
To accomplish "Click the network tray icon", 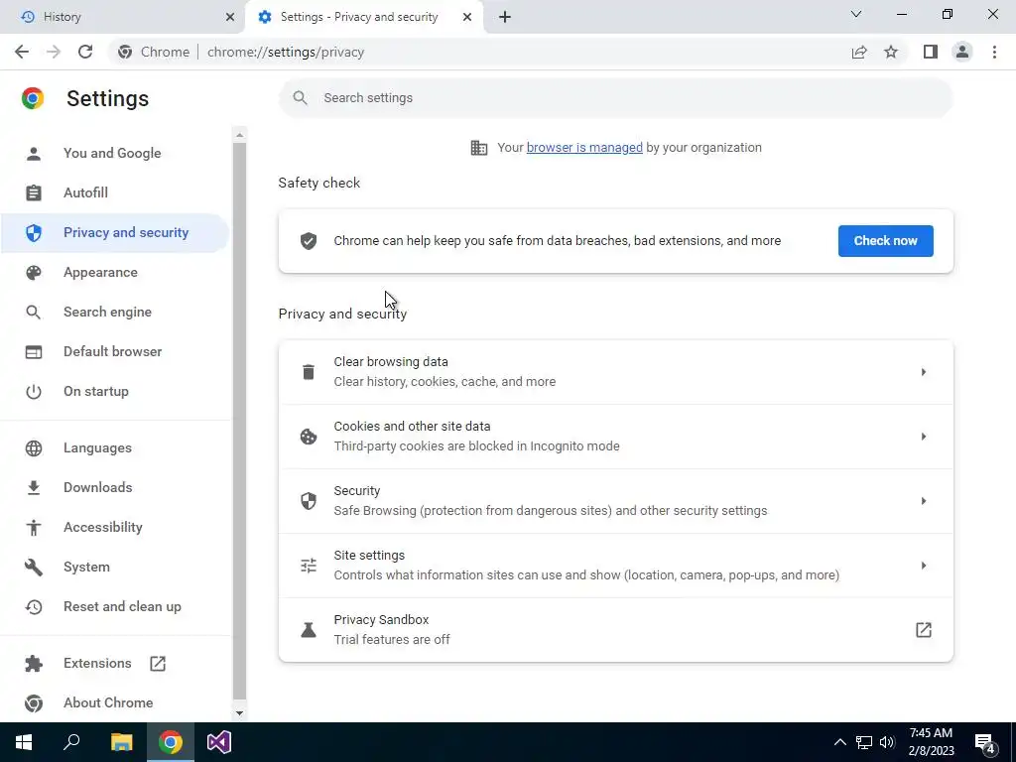I will click(864, 742).
